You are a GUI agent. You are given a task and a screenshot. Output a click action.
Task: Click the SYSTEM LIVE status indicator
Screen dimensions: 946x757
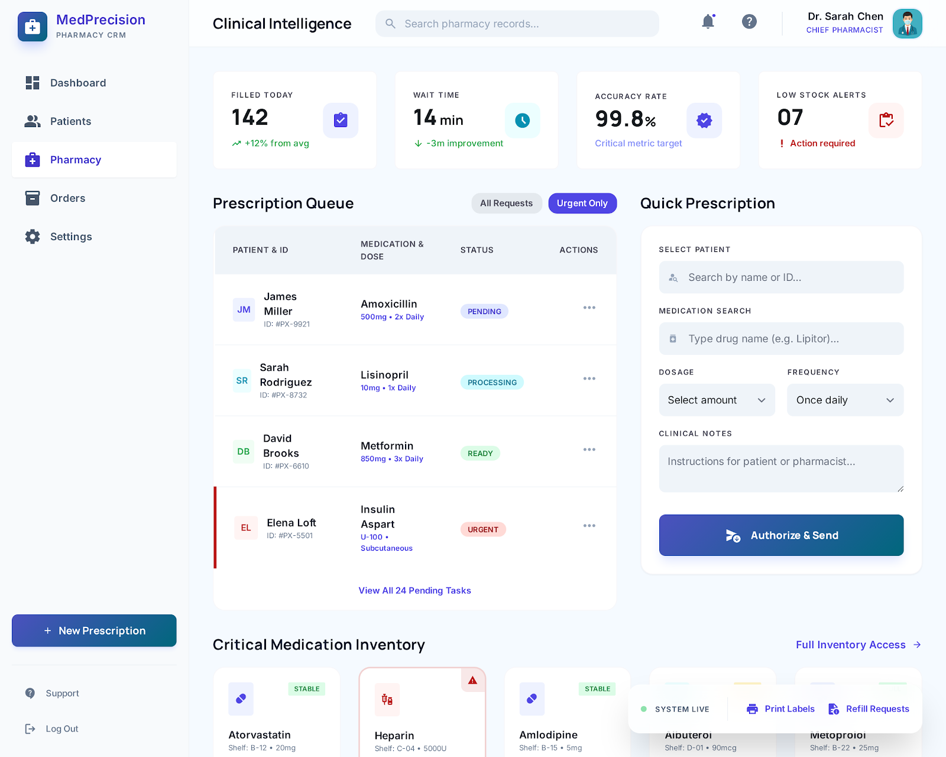[644, 709]
